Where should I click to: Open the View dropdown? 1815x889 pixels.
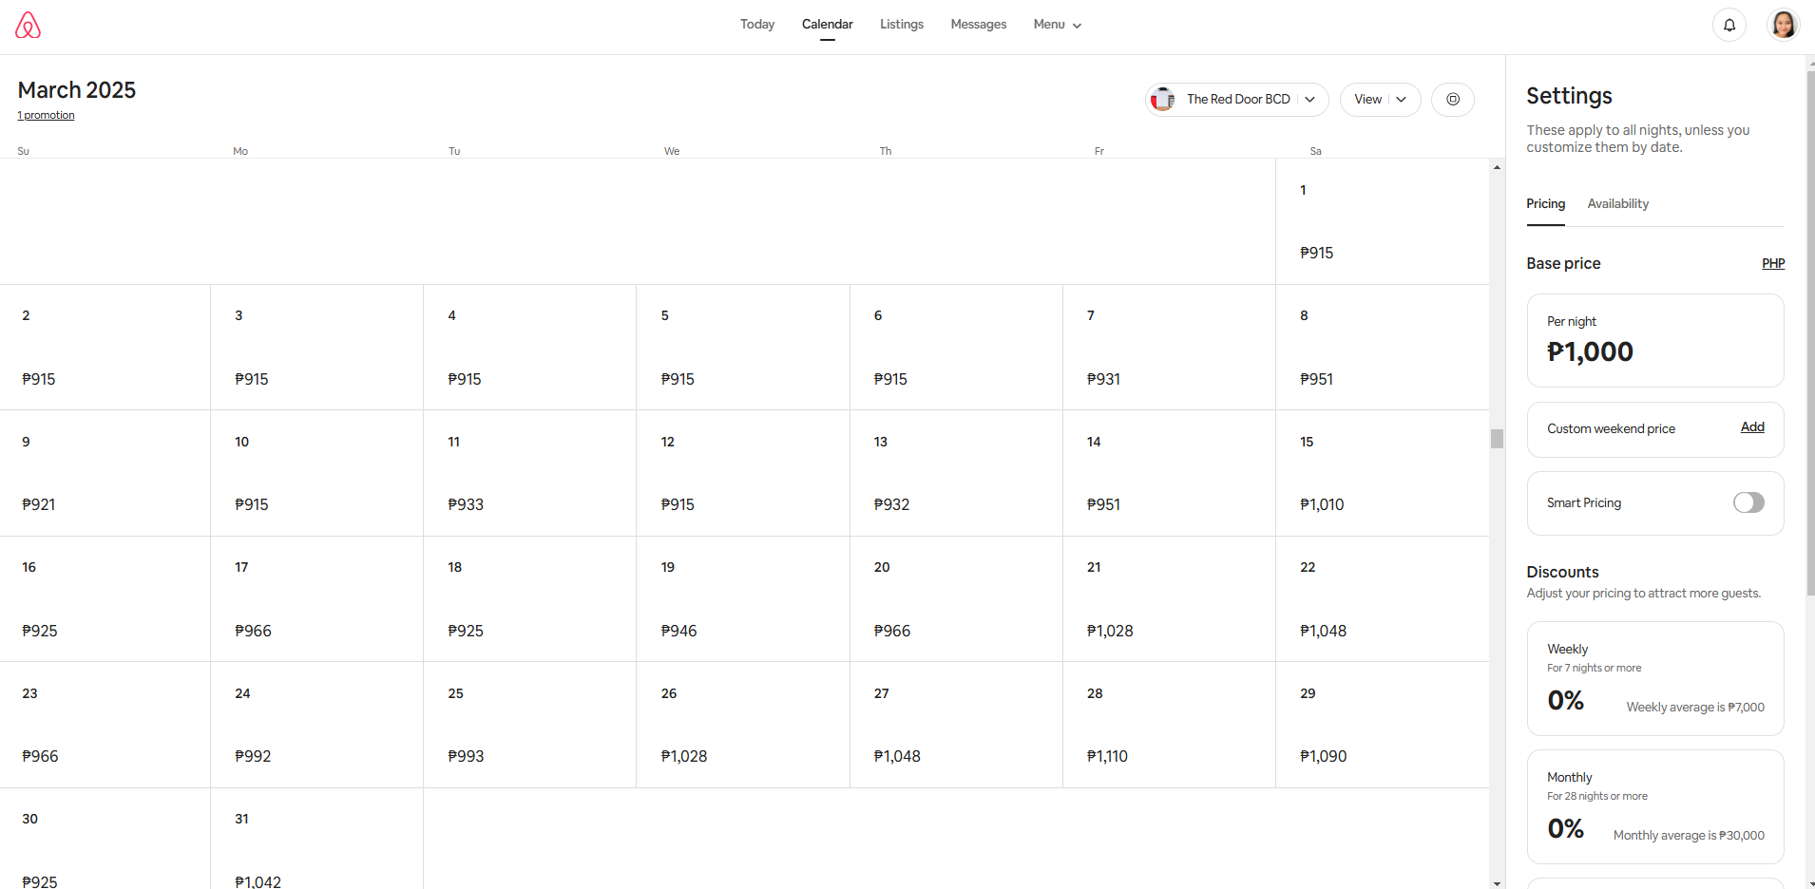coord(1380,99)
